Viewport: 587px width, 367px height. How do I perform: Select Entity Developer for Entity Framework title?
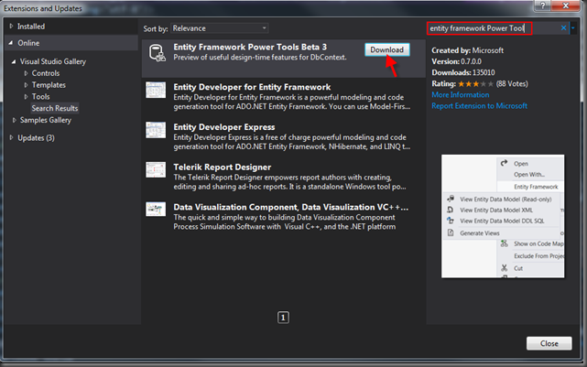[x=252, y=87]
